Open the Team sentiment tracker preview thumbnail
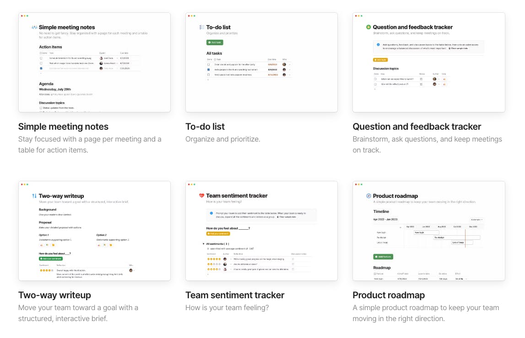 (261, 231)
